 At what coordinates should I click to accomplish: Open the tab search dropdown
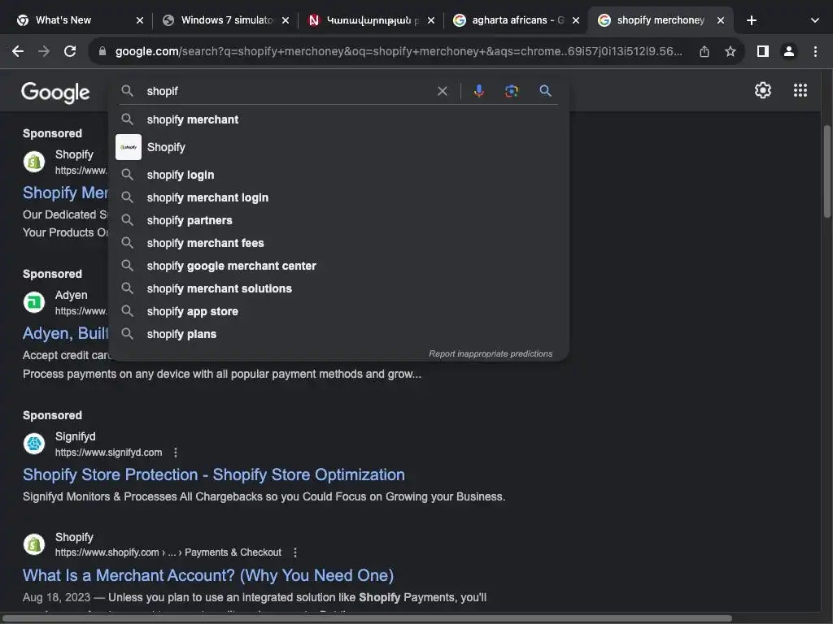[x=815, y=20]
